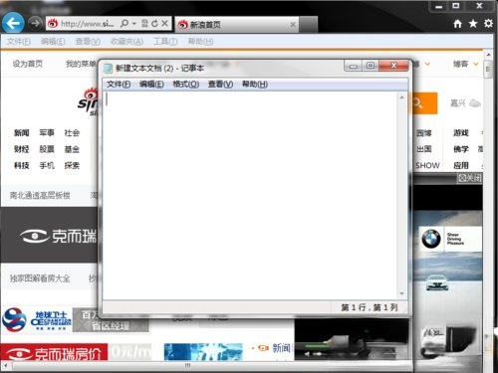This screenshot has height=373, width=498.
Task: Open 基金 link in Sina navigation
Action: pos(72,149)
